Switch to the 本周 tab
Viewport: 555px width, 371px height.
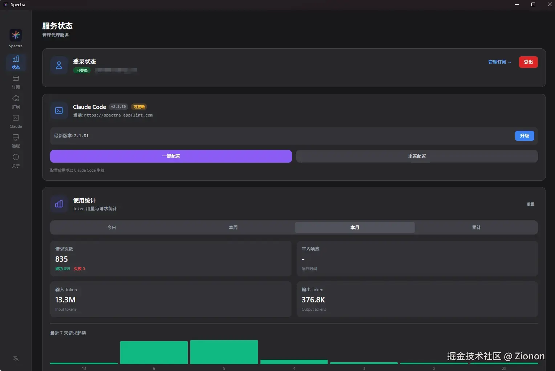(x=233, y=228)
